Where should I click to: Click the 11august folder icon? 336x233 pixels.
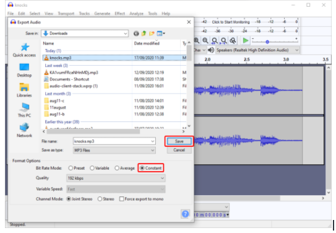point(46,107)
